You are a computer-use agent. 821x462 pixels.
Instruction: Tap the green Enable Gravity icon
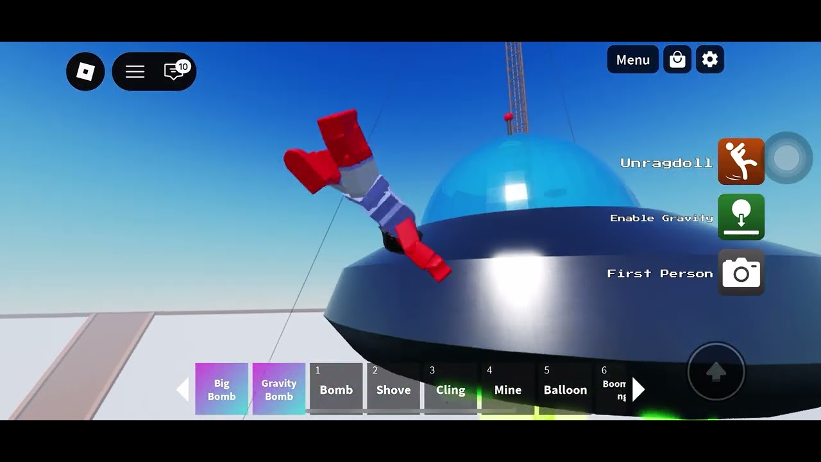[x=741, y=217]
